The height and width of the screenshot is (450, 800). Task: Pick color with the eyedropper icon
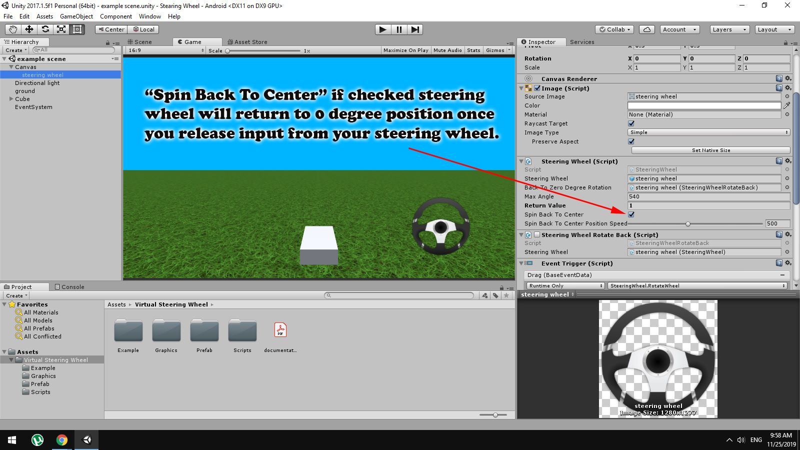click(x=786, y=105)
